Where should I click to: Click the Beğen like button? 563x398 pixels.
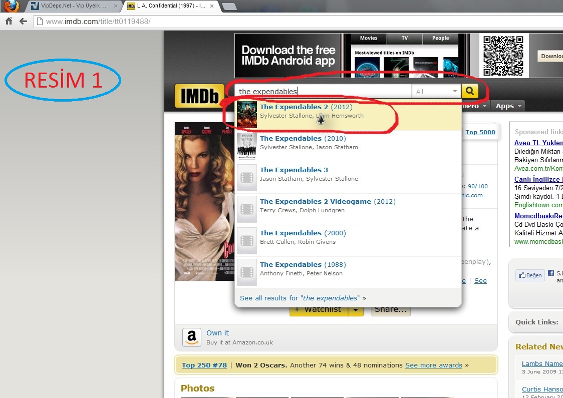click(530, 275)
